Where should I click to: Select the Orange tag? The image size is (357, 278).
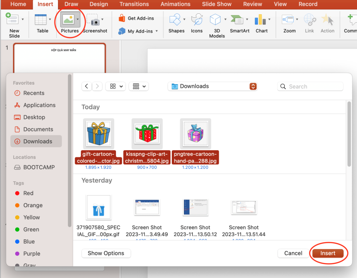[36, 205]
